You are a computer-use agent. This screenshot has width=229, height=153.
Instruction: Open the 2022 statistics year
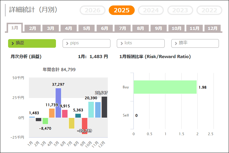(x=209, y=10)
